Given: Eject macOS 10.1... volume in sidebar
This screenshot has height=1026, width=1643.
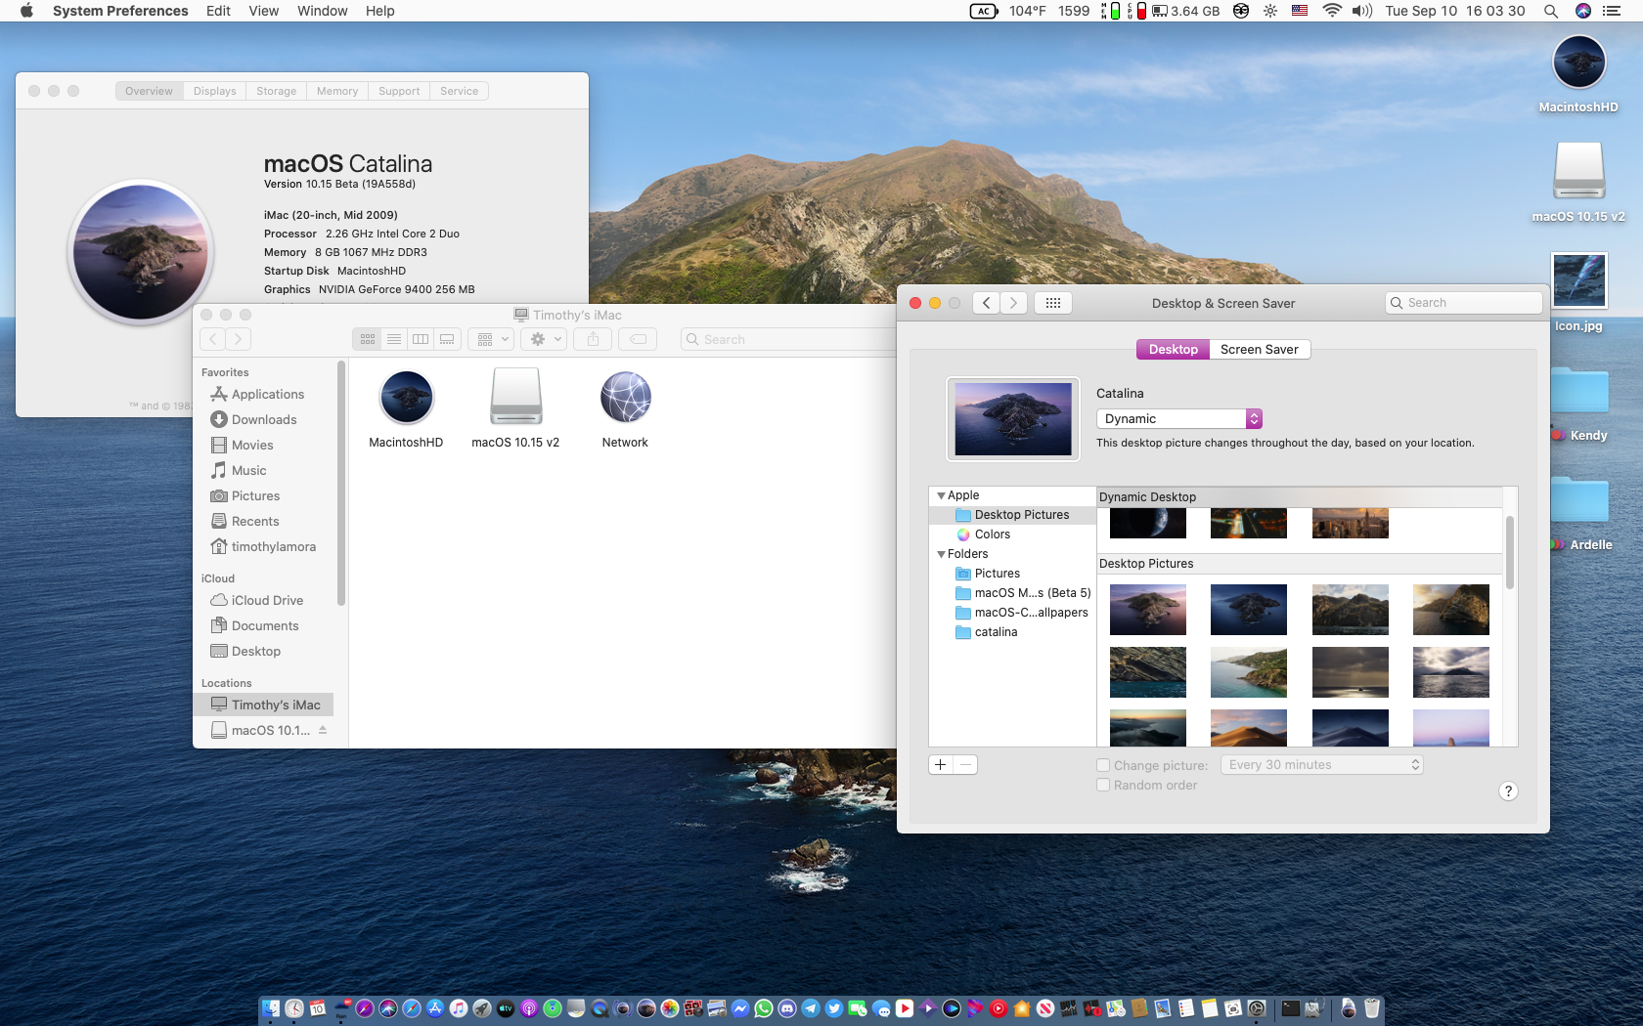Looking at the screenshot, I should point(323,730).
